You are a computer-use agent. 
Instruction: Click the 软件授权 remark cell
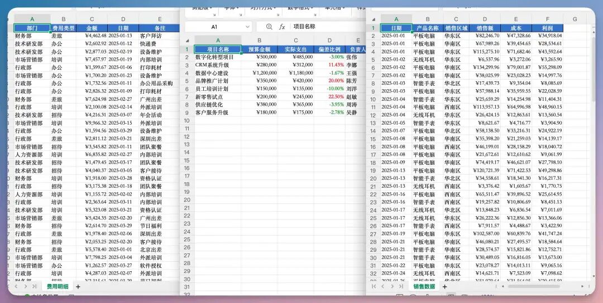(160, 266)
